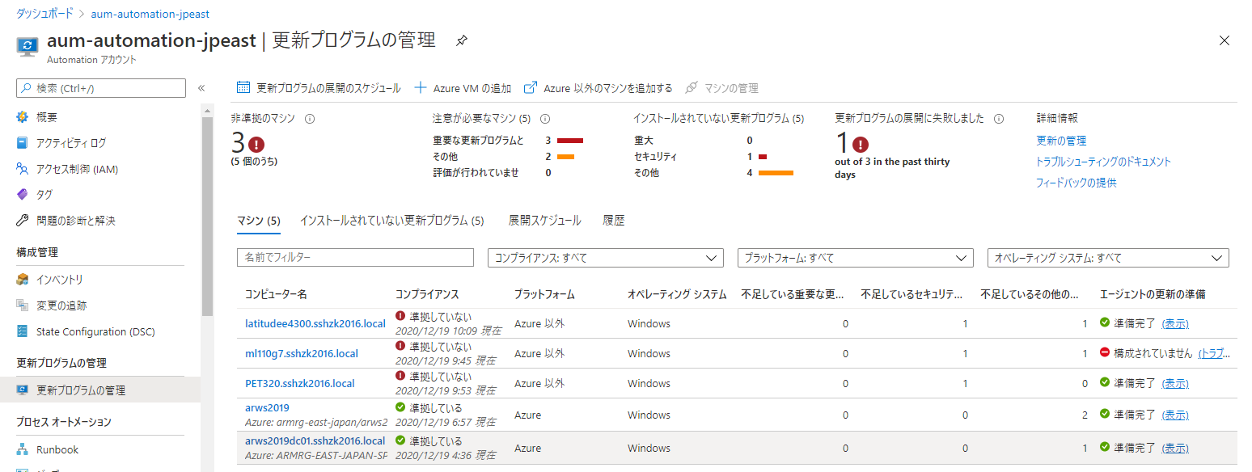Image resolution: width=1252 pixels, height=472 pixels.
Task: Click the ダッシュボード breadcrumb
Action: (x=44, y=14)
